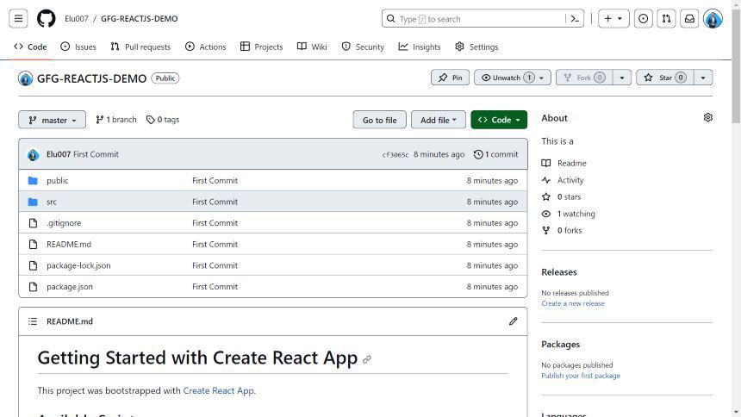The height and width of the screenshot is (417, 741).
Task: Click the Go to file button
Action: (x=379, y=120)
